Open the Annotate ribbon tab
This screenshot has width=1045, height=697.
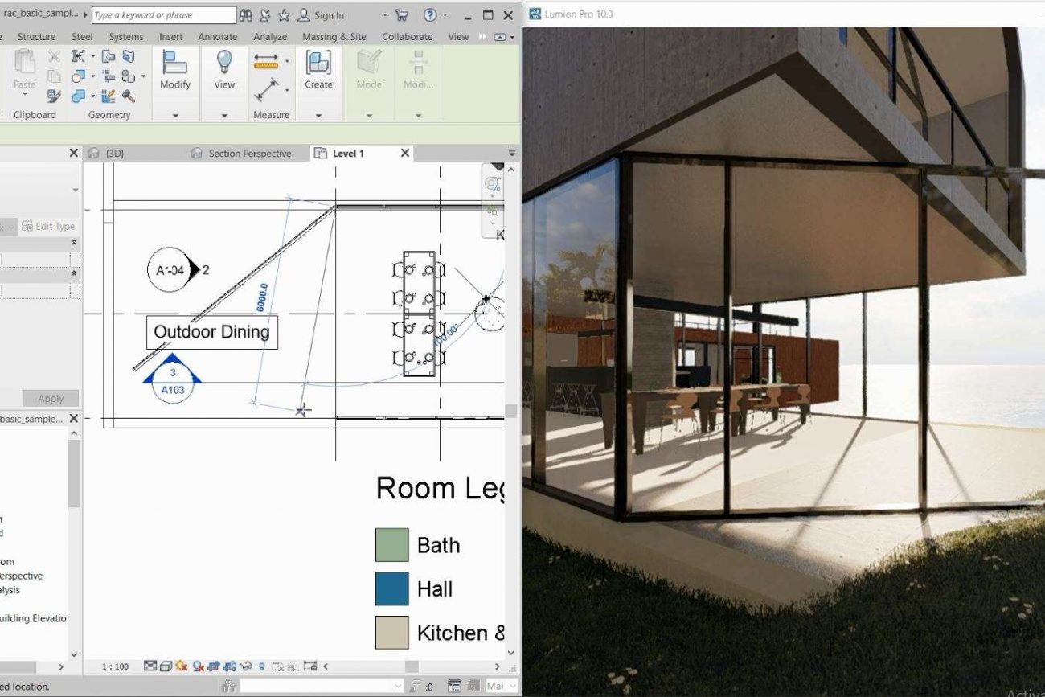218,36
